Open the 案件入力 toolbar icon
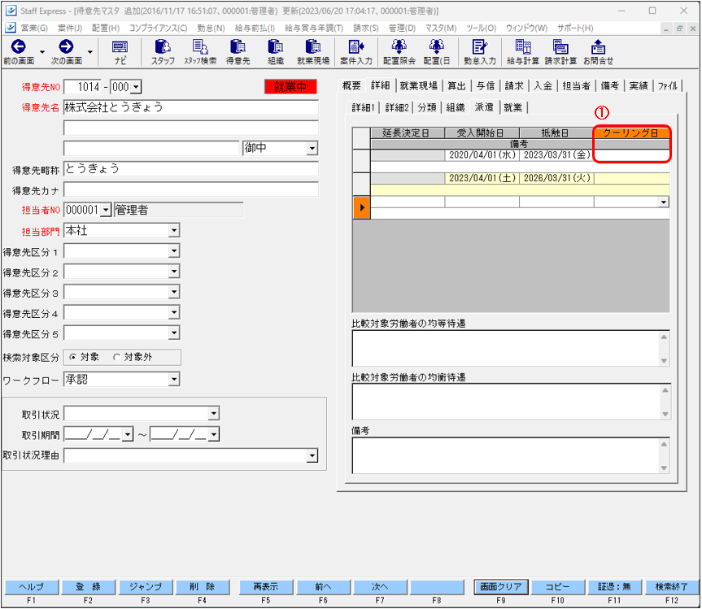The image size is (702, 609). [356, 46]
